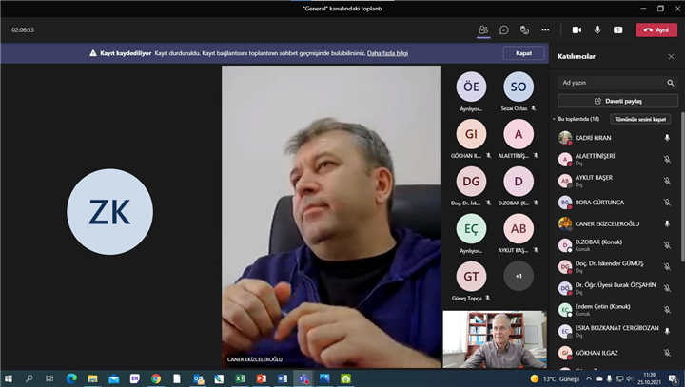Open the Windows Start menu
Screen dimensions: 685x387
(8, 378)
